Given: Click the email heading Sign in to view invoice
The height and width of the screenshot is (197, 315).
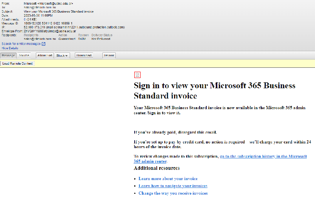Looking at the screenshot, I should click(x=215, y=91).
